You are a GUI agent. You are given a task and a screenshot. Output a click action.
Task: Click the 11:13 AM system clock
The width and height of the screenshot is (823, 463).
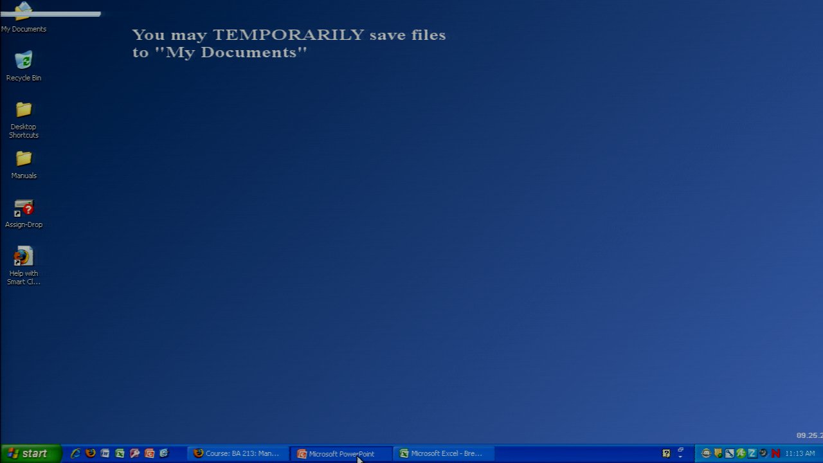pos(800,453)
